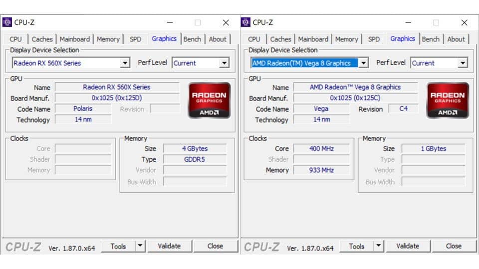The image size is (479, 269).
Task: Open the CPU tab in left window
Action: (x=15, y=39)
